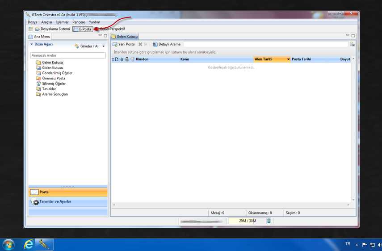The image size is (382, 251).
Task: Click the Posta section button
Action: pos(44,192)
